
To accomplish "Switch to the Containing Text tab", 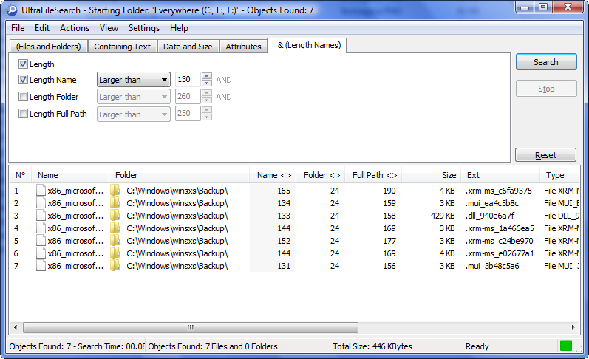I will coord(122,47).
